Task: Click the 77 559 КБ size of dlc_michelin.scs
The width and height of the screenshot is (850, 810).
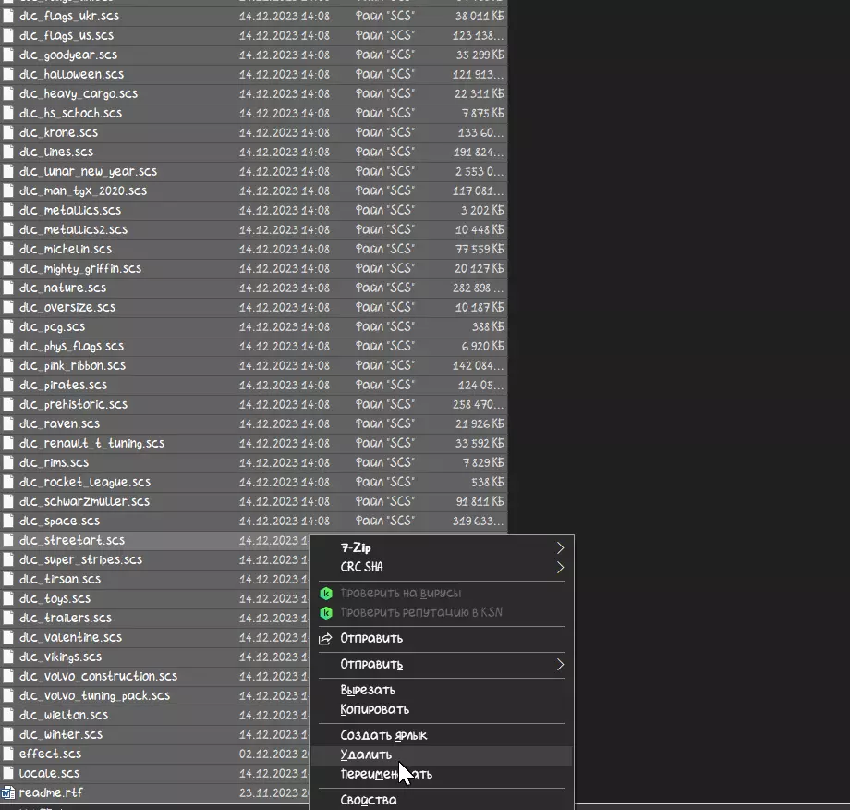Action: click(480, 249)
